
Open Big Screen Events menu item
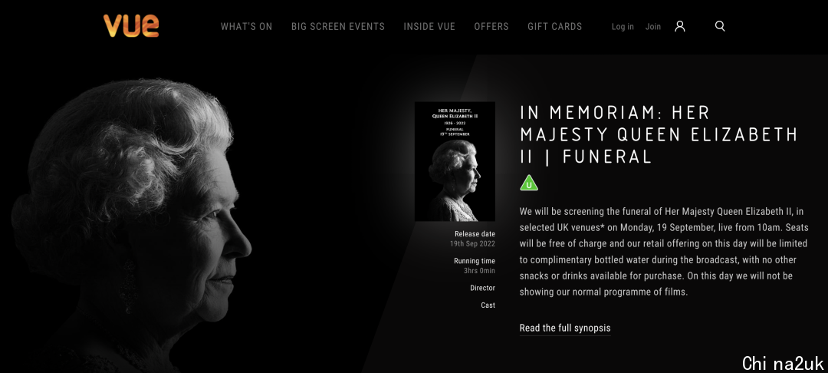point(338,26)
